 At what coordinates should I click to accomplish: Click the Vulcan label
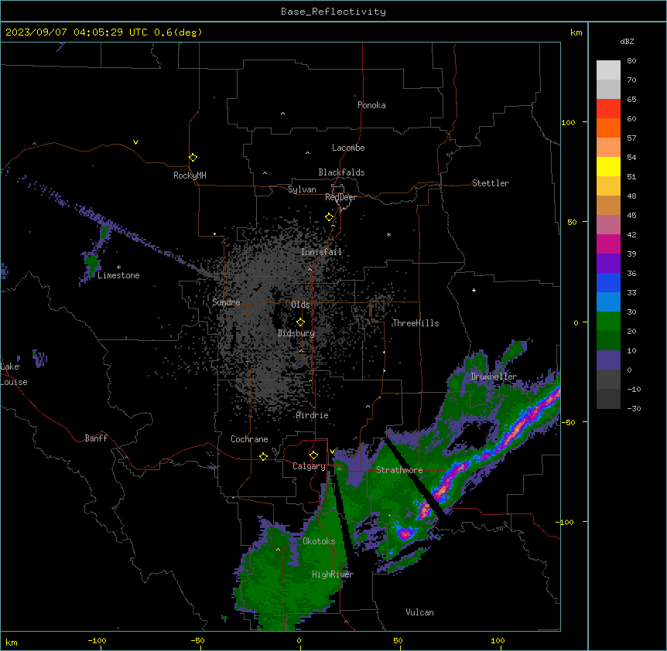(419, 612)
